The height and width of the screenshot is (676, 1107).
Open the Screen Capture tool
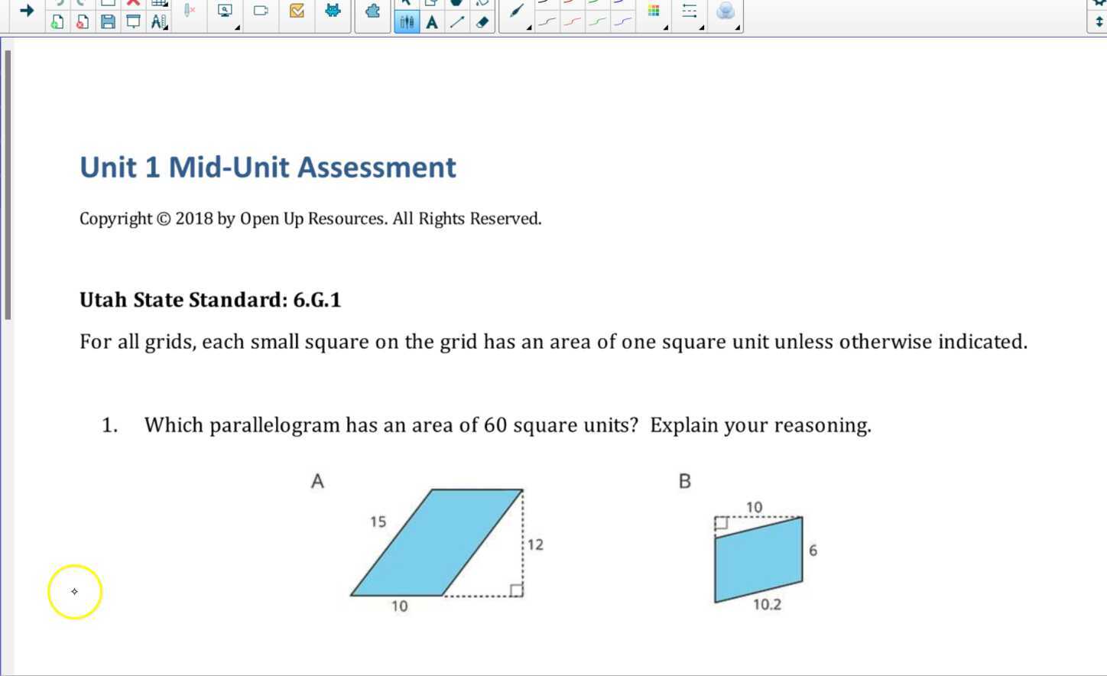click(x=224, y=11)
